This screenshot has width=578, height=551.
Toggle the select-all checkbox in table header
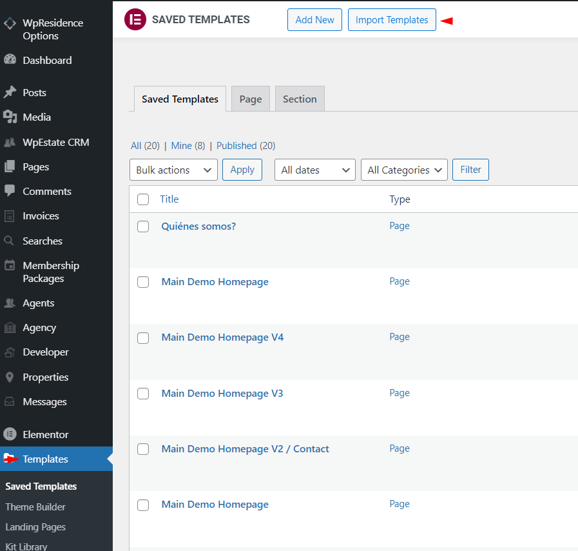tap(143, 199)
